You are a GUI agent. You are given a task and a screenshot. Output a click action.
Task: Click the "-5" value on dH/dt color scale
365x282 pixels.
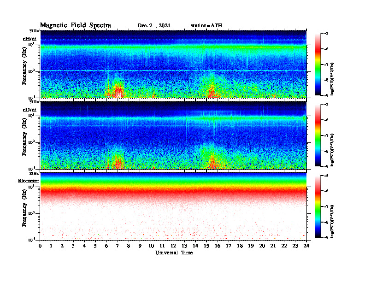(x=326, y=34)
